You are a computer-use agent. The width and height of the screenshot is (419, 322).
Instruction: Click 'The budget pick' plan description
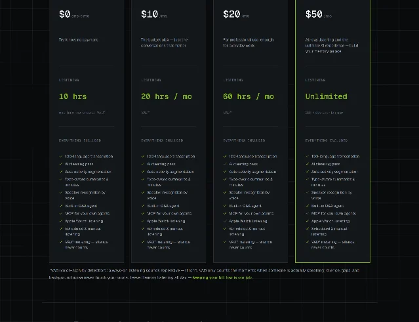[x=164, y=43]
